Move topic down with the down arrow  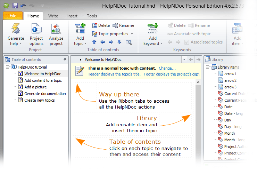[x=119, y=42]
